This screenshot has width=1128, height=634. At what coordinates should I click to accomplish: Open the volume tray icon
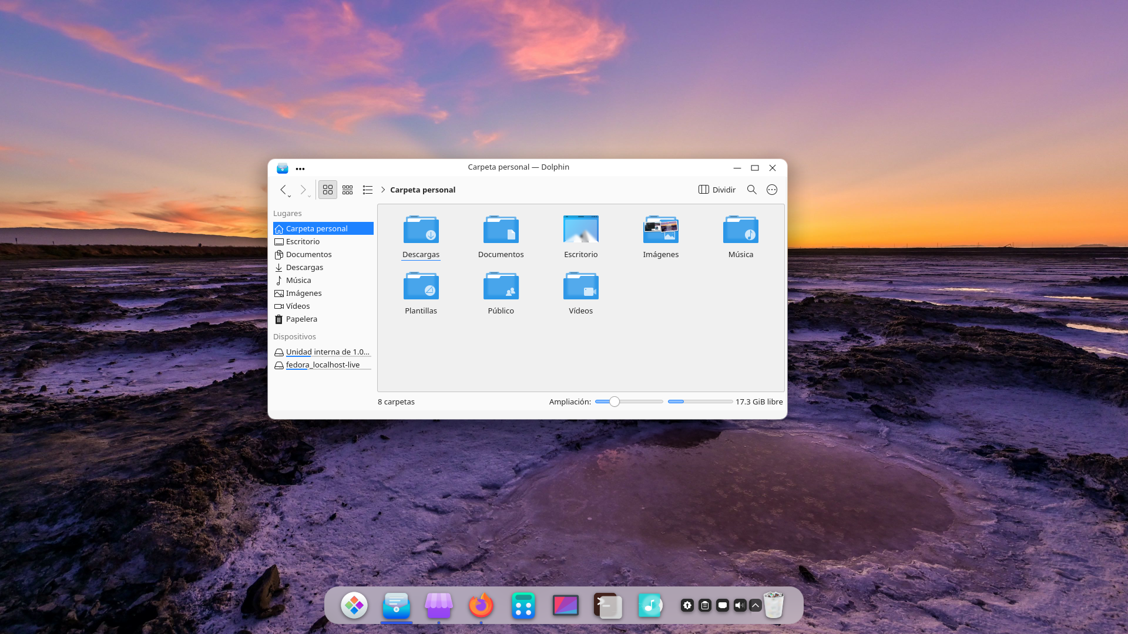(740, 605)
